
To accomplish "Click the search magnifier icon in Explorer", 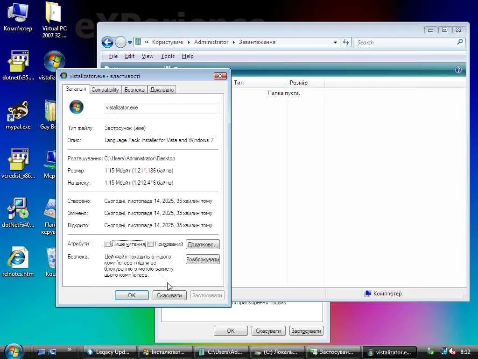I will [460, 42].
